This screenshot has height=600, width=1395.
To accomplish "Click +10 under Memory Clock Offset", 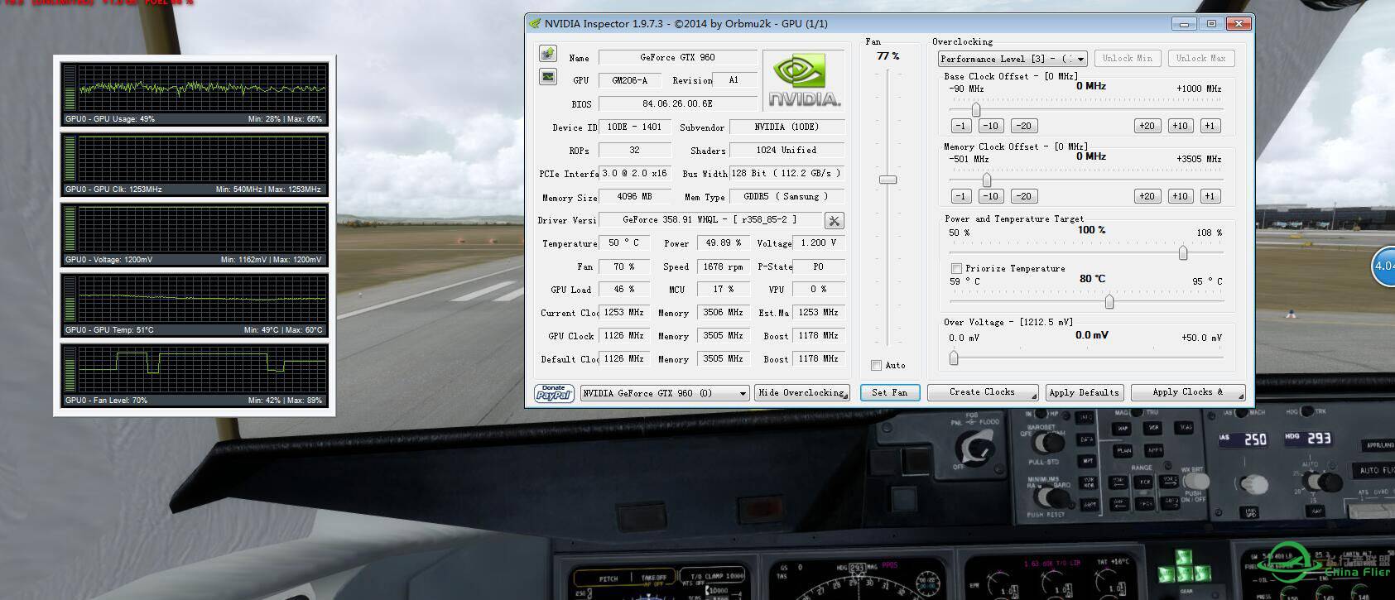I will tap(1180, 196).
